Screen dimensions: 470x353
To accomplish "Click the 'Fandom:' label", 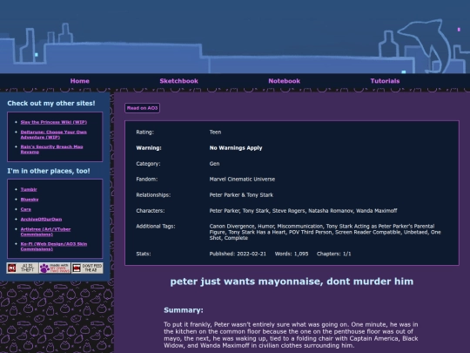I will [x=146, y=180].
